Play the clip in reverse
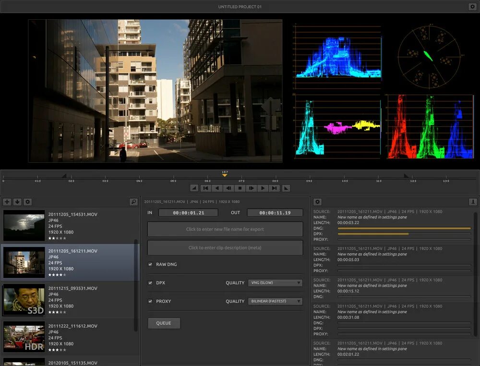 coord(217,188)
